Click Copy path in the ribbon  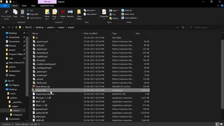click(x=33, y=14)
